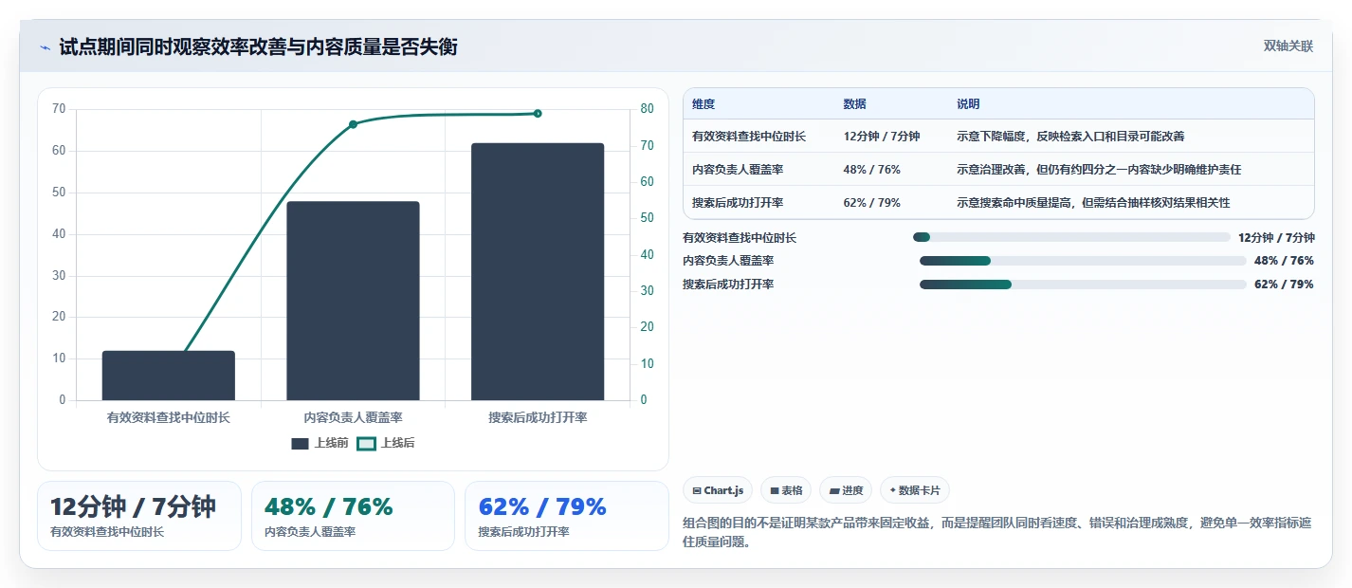Click x-axis label 搜索后成功打开率
Viewport: 1352px width, 588px height.
[x=538, y=417]
